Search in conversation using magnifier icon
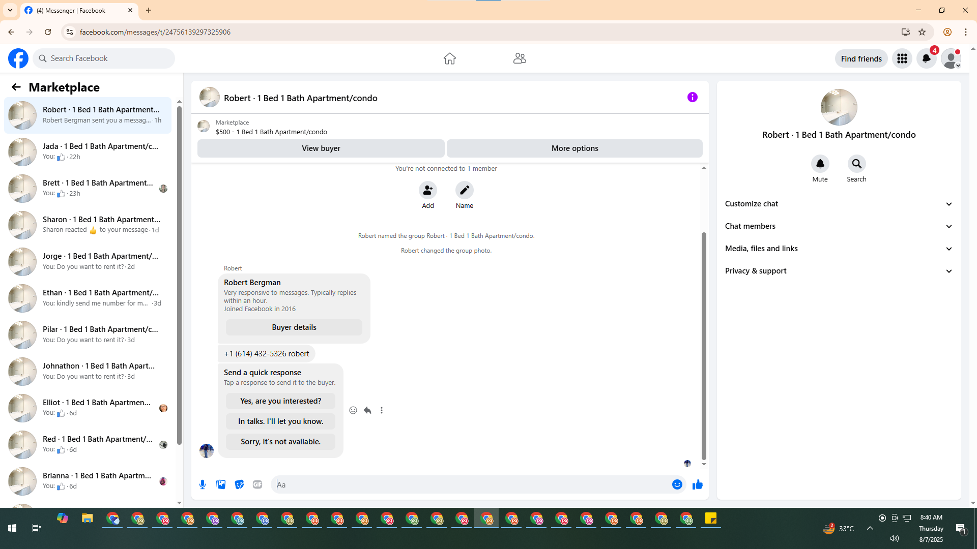977x549 pixels. coord(857,164)
